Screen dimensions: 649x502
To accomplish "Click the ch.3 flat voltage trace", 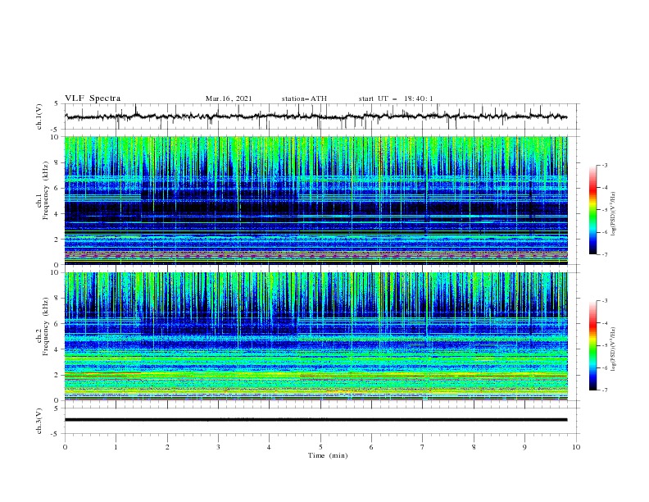I will point(315,420).
